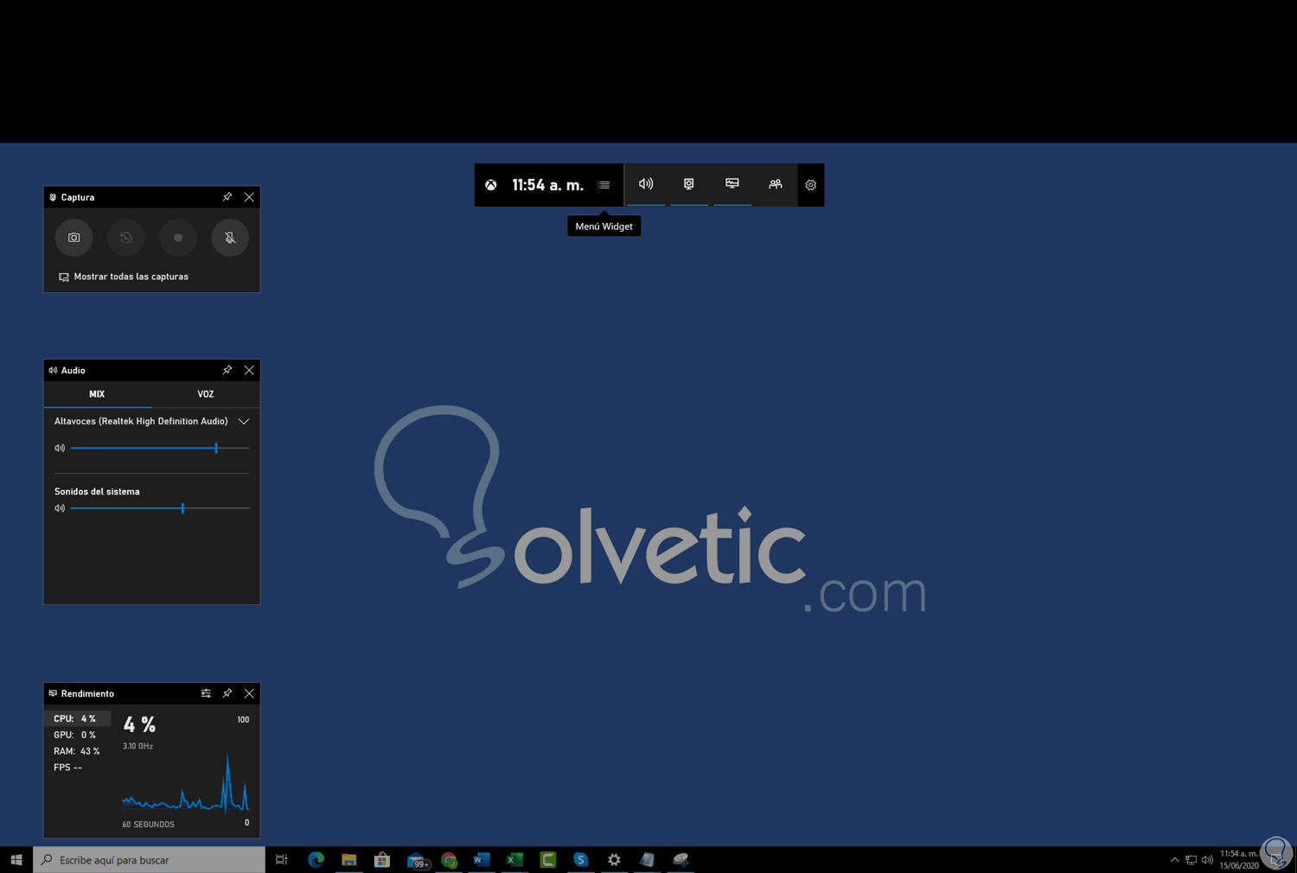Open Rendimiento performance options icon
This screenshot has height=873, width=1297.
(x=206, y=693)
